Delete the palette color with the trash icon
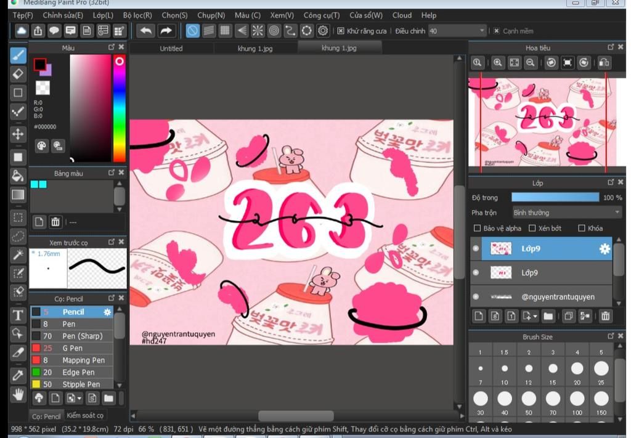631x438 pixels. coord(55,222)
